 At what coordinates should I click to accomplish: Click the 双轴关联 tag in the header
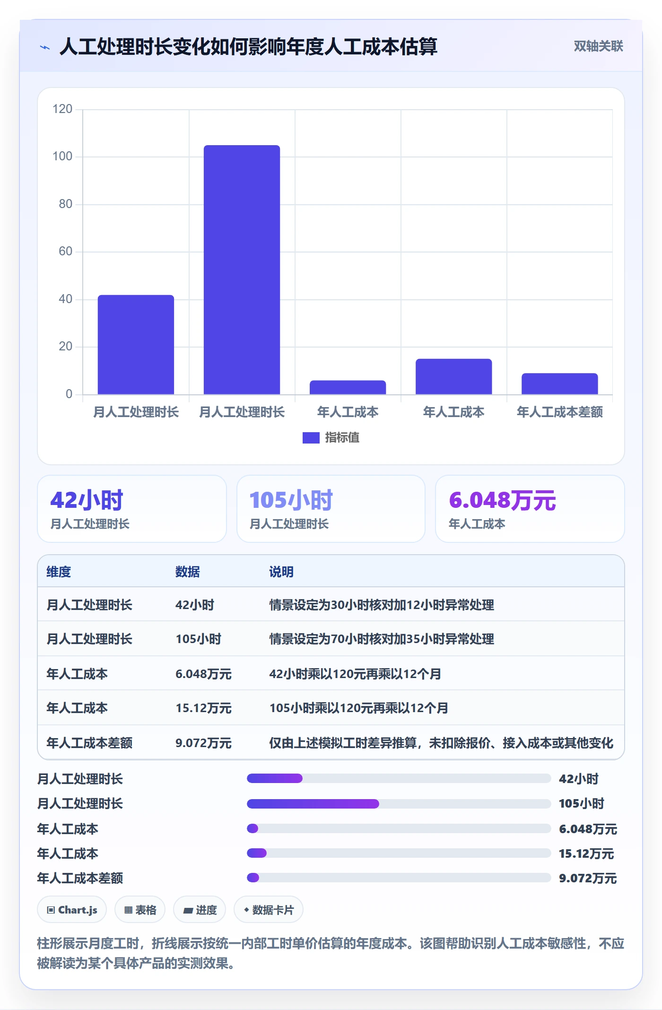(598, 46)
